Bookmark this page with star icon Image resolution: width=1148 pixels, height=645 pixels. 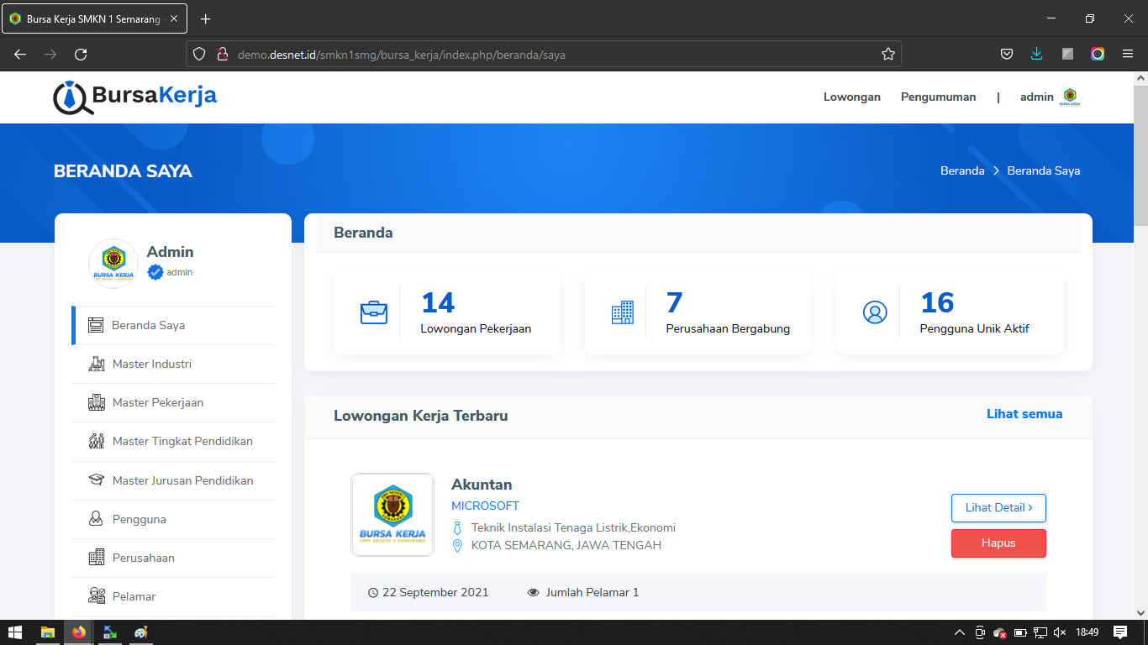887,55
